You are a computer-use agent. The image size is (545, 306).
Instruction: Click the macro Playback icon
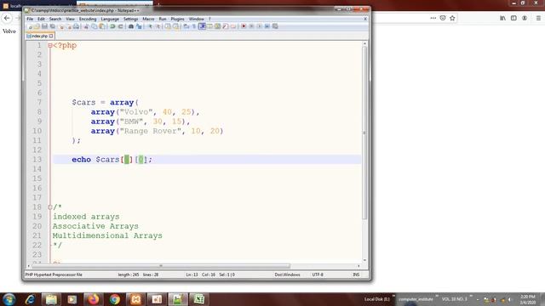click(259, 26)
